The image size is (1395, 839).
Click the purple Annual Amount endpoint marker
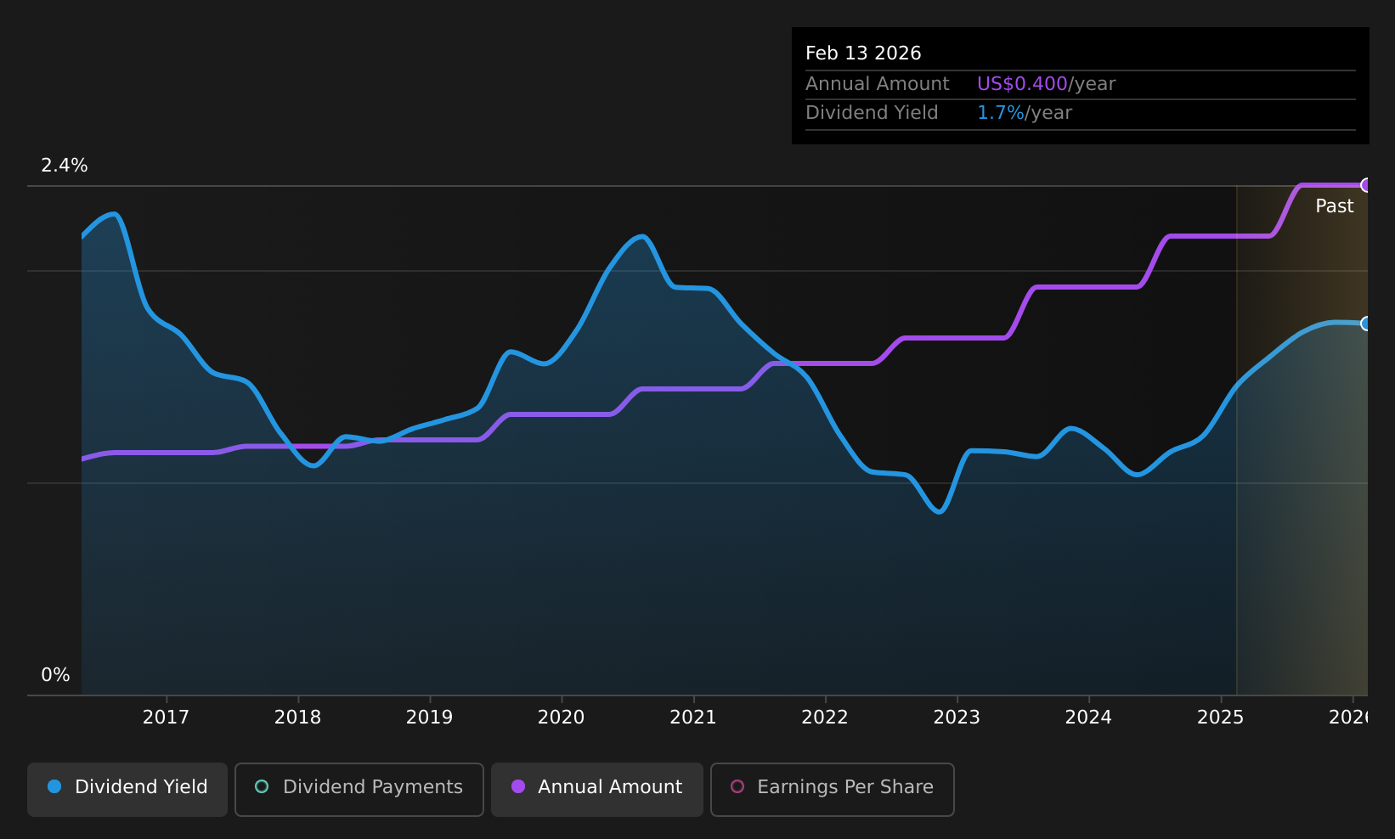point(1366,185)
